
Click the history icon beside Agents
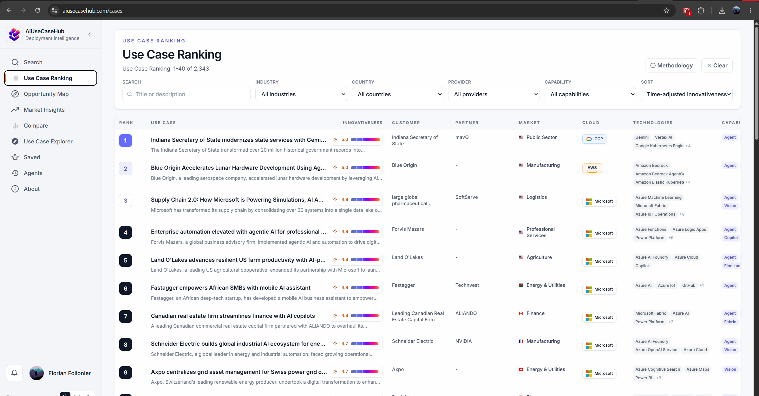(15, 173)
